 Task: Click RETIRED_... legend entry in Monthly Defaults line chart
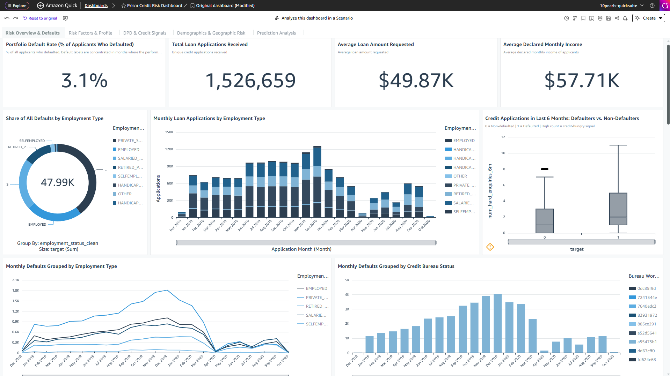click(x=313, y=306)
